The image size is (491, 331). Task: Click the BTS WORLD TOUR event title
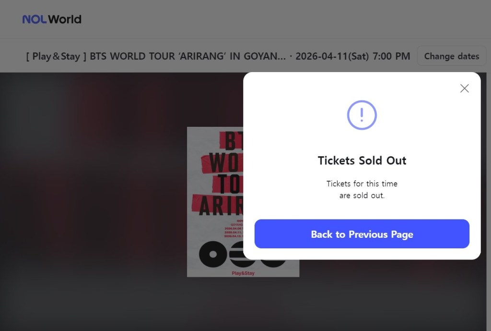[x=187, y=56]
